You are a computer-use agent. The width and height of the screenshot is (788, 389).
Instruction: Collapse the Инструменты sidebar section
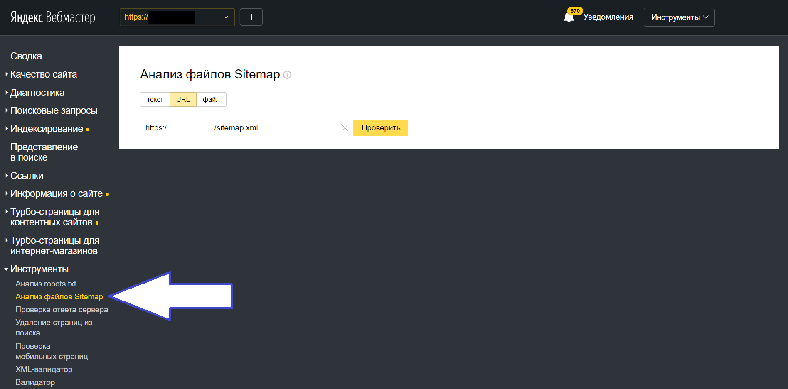39,269
